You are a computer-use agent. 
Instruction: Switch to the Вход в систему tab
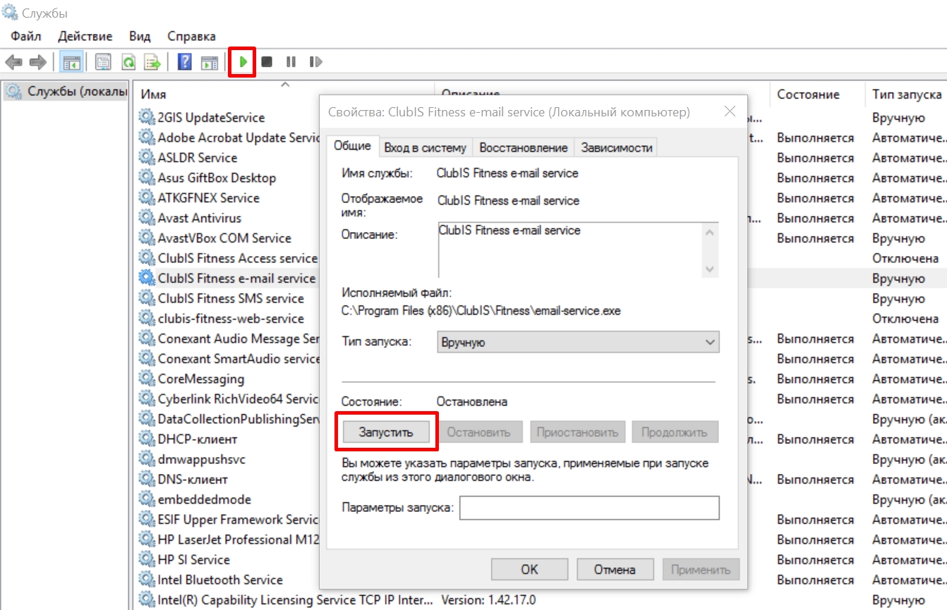point(425,147)
